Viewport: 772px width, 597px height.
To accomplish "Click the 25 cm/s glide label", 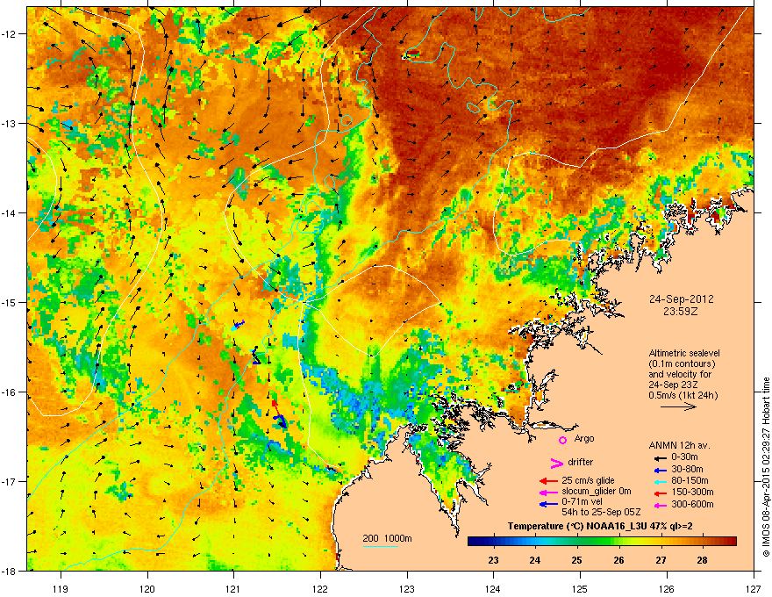I will click(x=588, y=480).
